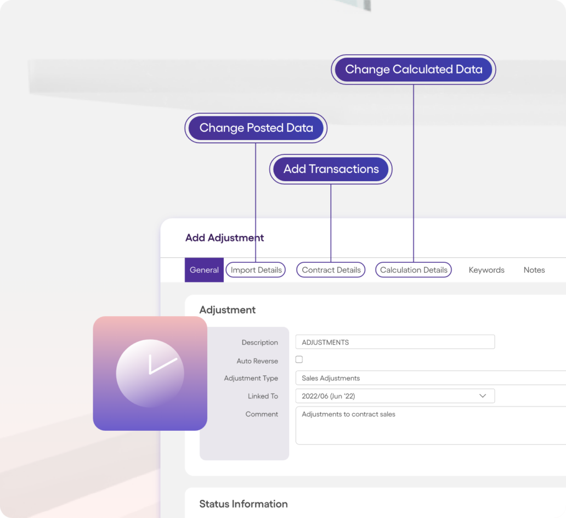Go to the Contract Details tab
This screenshot has width=566, height=518.
[x=331, y=270]
